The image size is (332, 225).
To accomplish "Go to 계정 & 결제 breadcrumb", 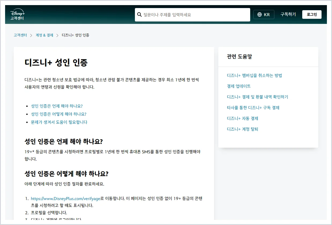I will 44,35.
